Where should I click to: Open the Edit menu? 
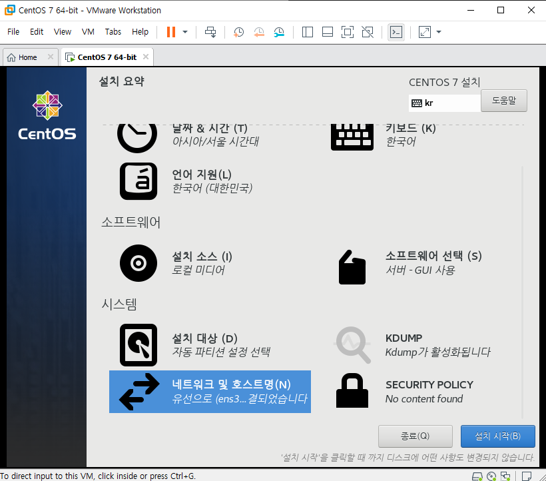pos(37,32)
